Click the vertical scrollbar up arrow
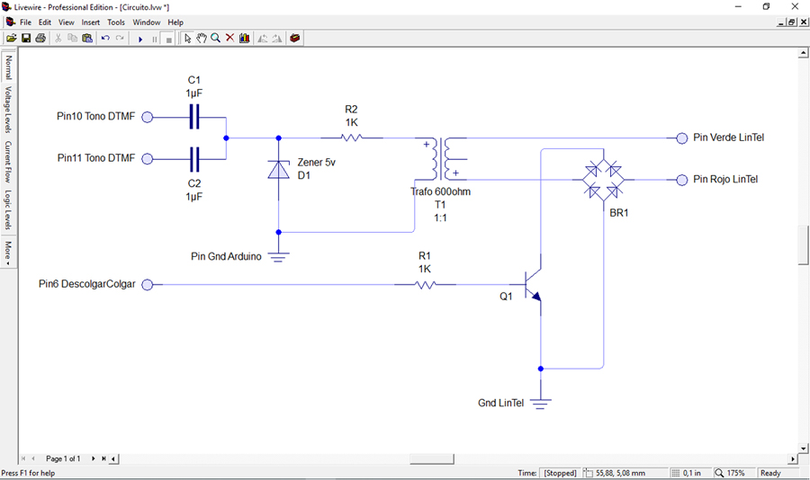810x480 pixels. pos(804,53)
